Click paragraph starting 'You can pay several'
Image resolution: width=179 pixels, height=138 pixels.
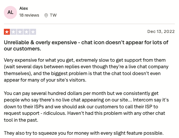[86, 107]
